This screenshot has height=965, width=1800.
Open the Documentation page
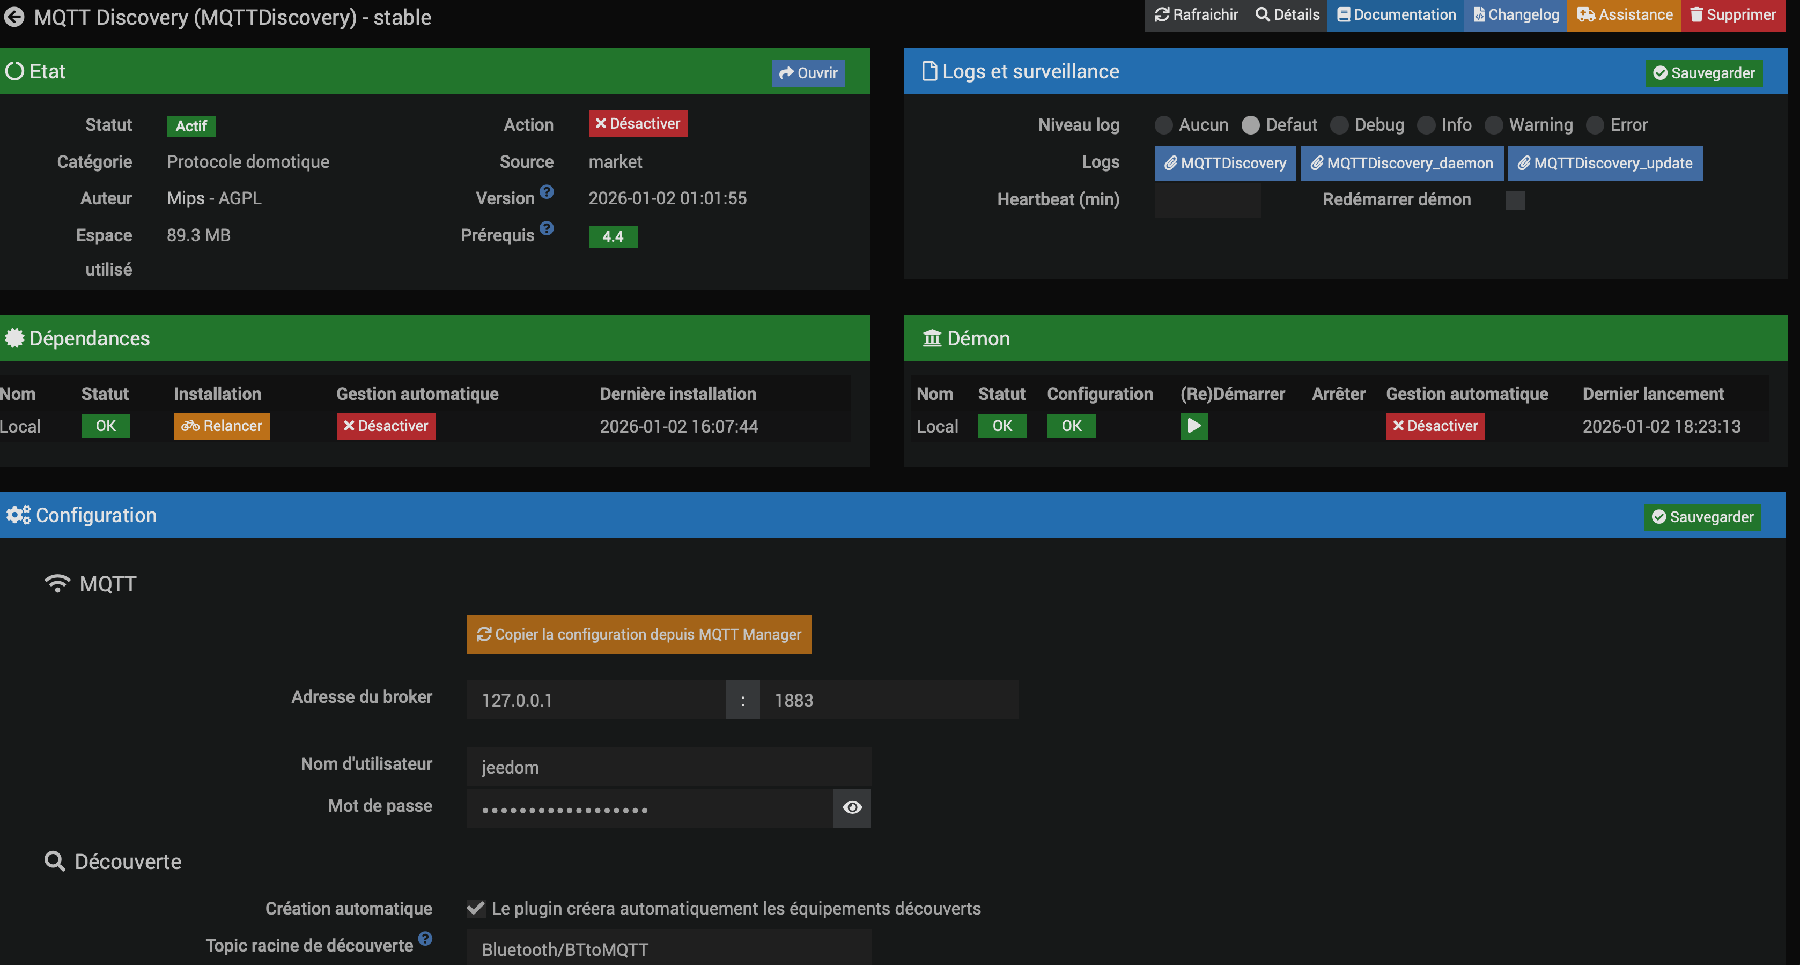[x=1396, y=14]
